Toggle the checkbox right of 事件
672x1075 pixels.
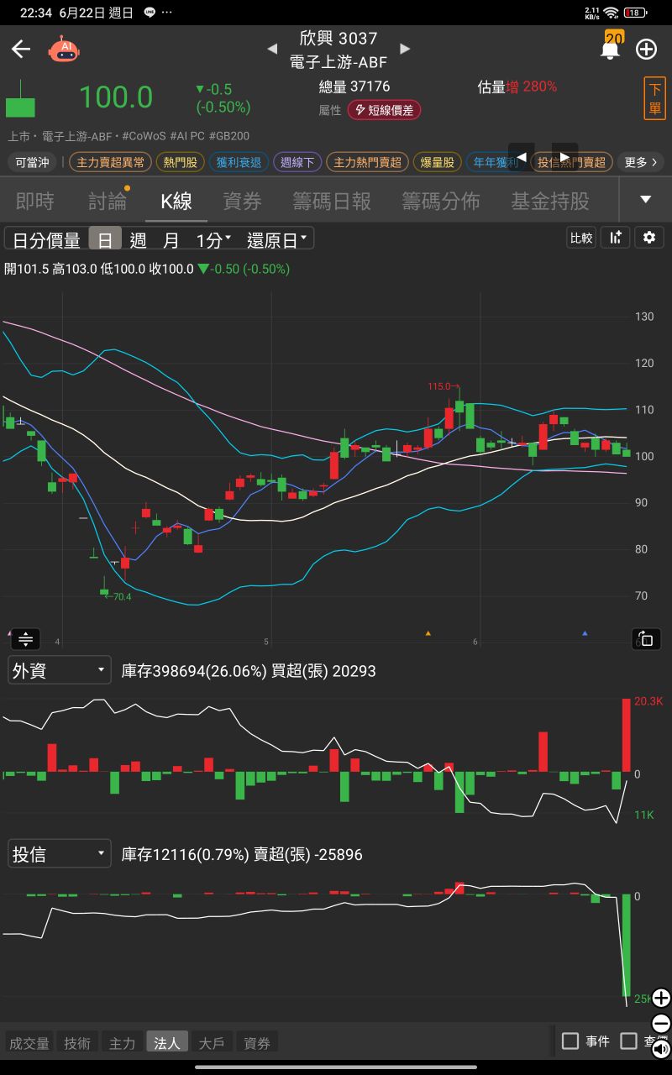[x=628, y=1041]
